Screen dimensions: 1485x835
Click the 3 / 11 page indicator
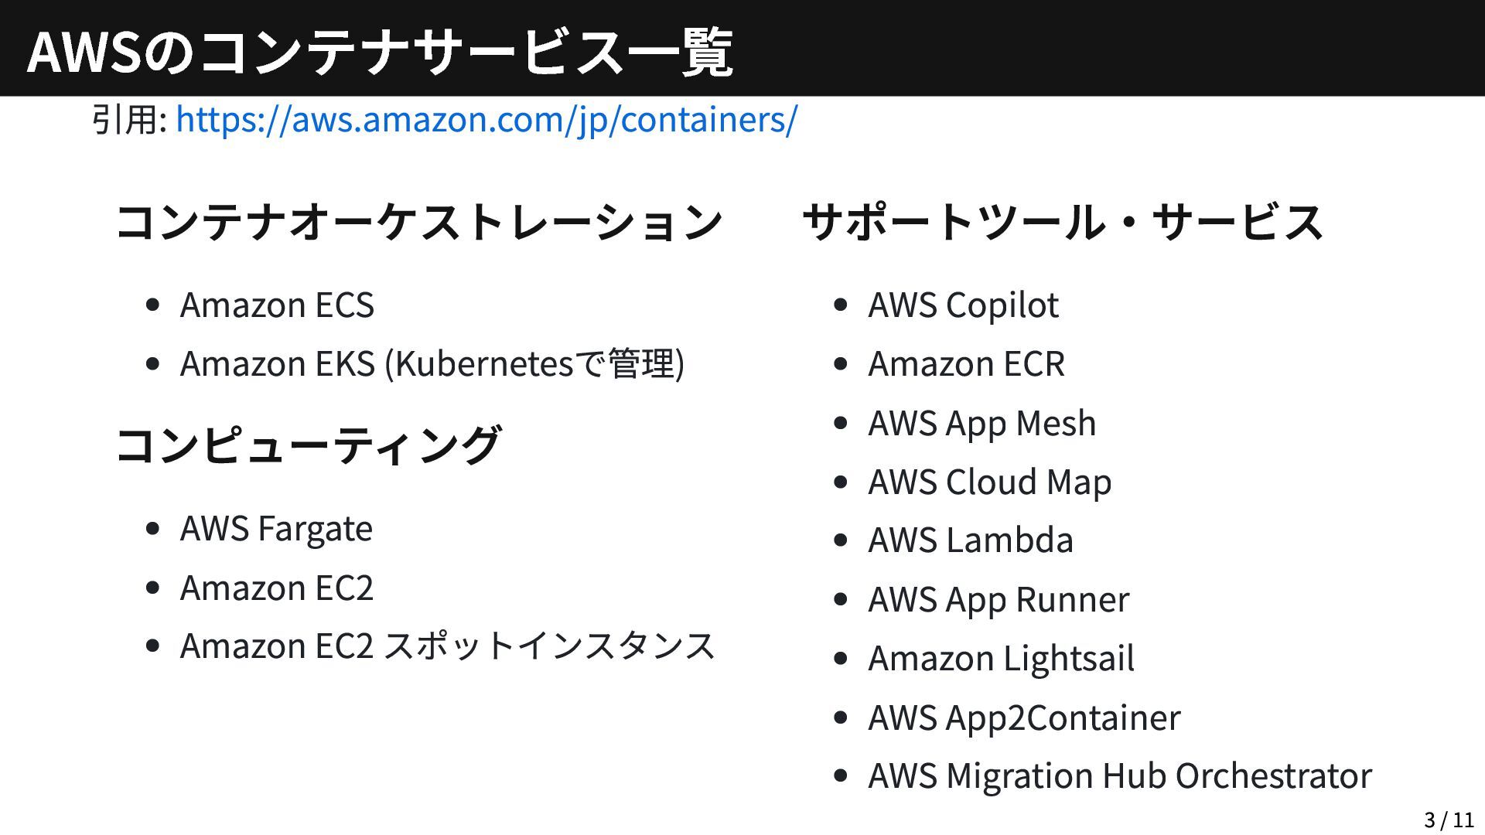[1449, 820]
